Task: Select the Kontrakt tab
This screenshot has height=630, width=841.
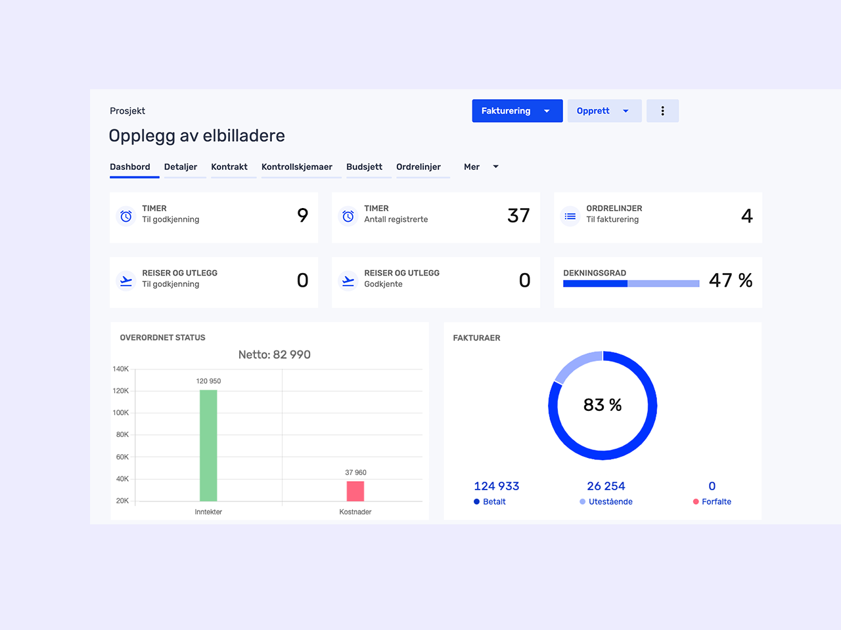Action: tap(229, 167)
